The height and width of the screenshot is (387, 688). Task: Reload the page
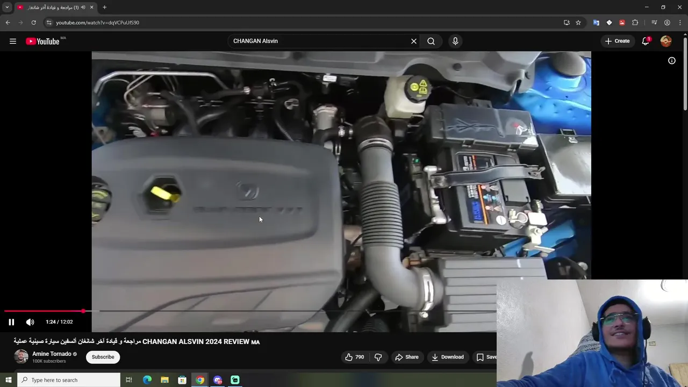(x=33, y=23)
